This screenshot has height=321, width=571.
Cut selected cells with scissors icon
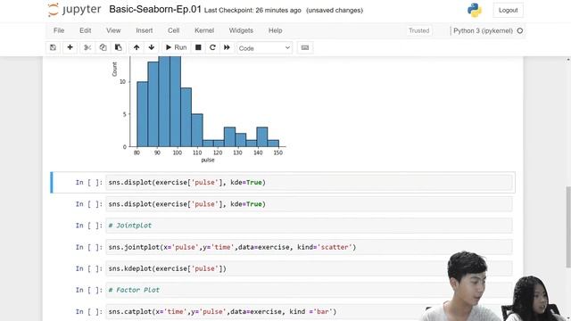(x=87, y=47)
